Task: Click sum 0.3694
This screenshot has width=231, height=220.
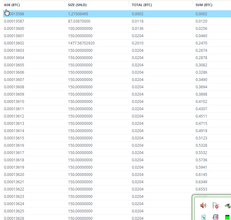Action: point(201,87)
